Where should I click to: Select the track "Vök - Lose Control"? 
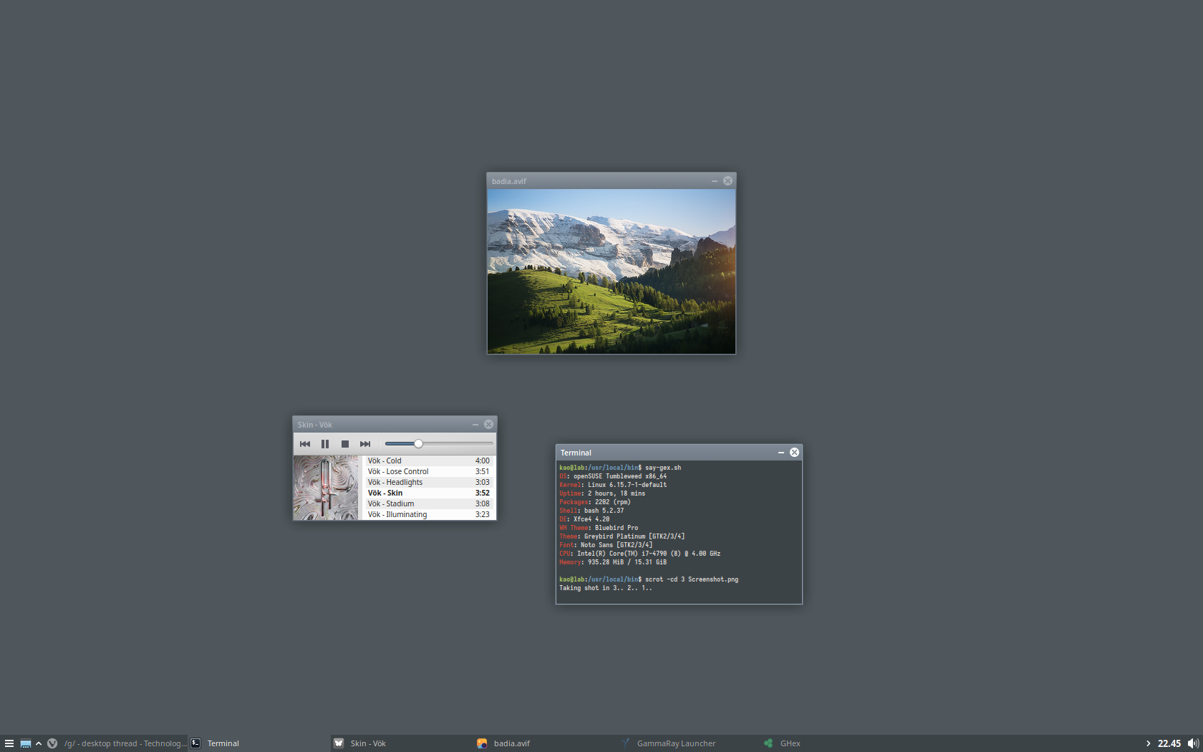(428, 471)
